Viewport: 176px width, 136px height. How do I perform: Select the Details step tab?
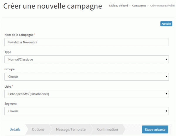pos(15,130)
